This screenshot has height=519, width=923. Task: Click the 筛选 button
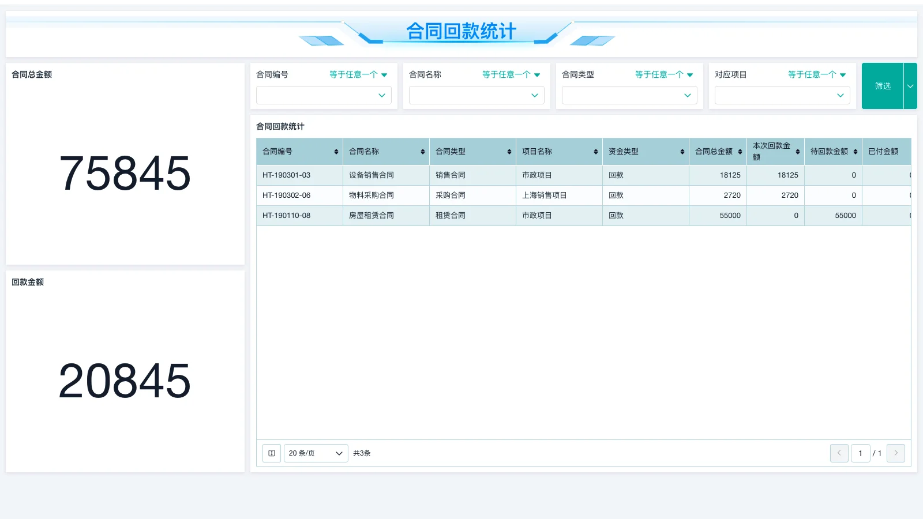pyautogui.click(x=883, y=86)
